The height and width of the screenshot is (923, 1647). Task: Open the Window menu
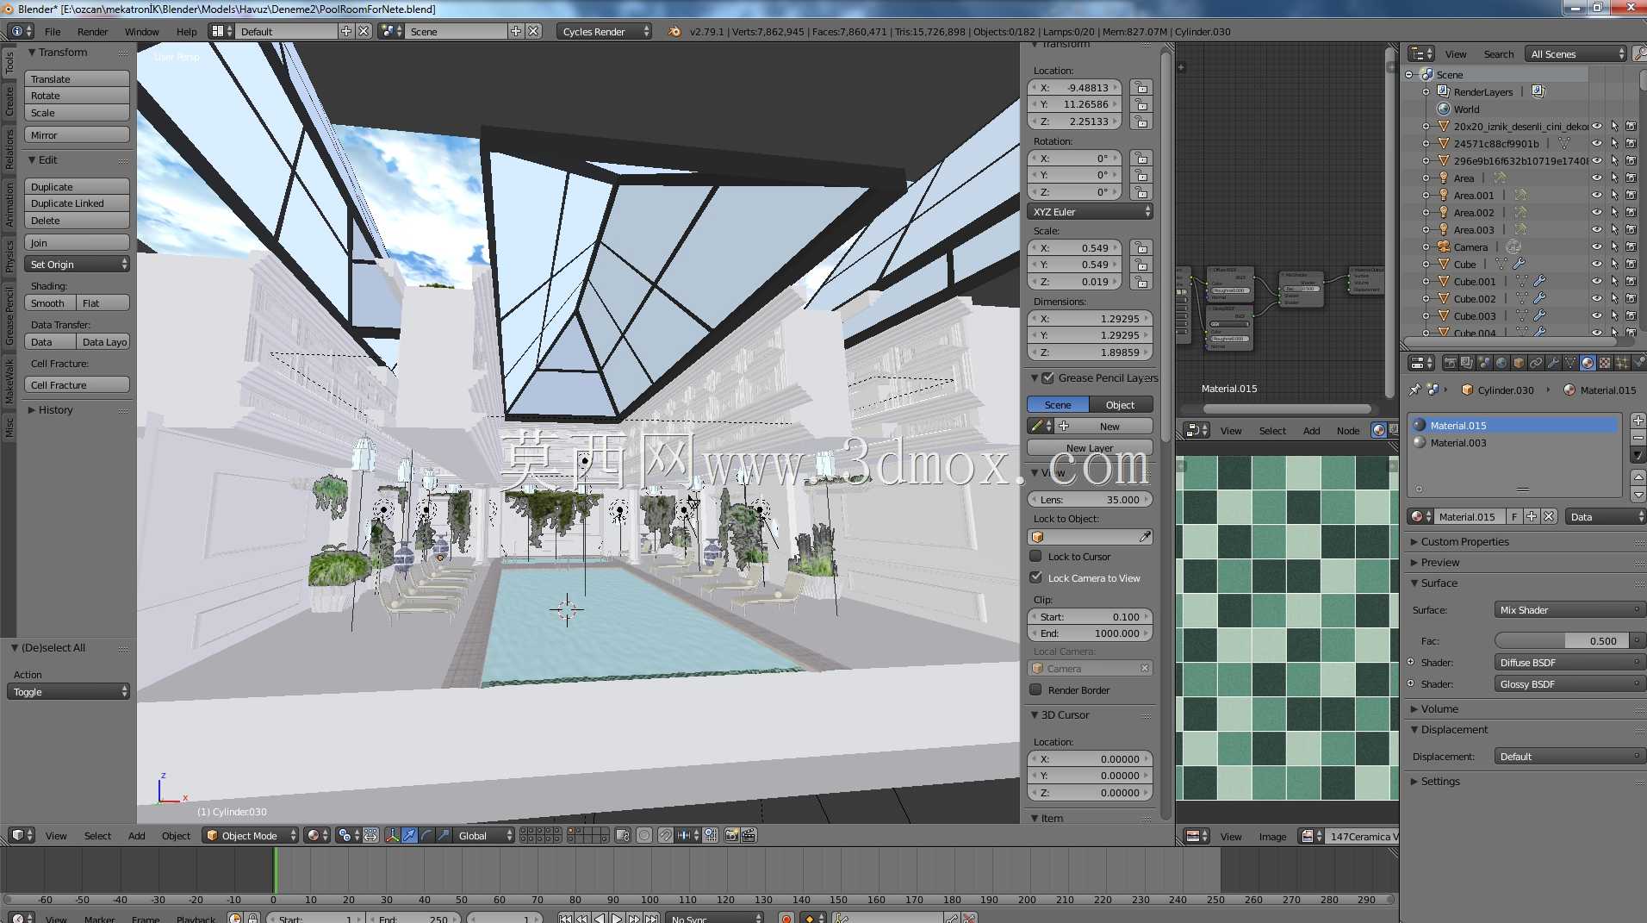141,31
